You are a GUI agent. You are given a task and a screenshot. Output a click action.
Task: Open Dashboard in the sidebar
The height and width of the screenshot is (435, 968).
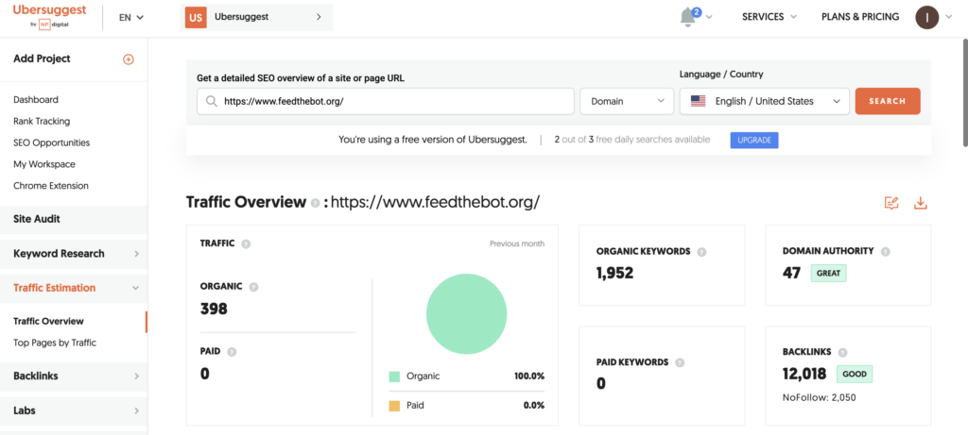coord(36,100)
